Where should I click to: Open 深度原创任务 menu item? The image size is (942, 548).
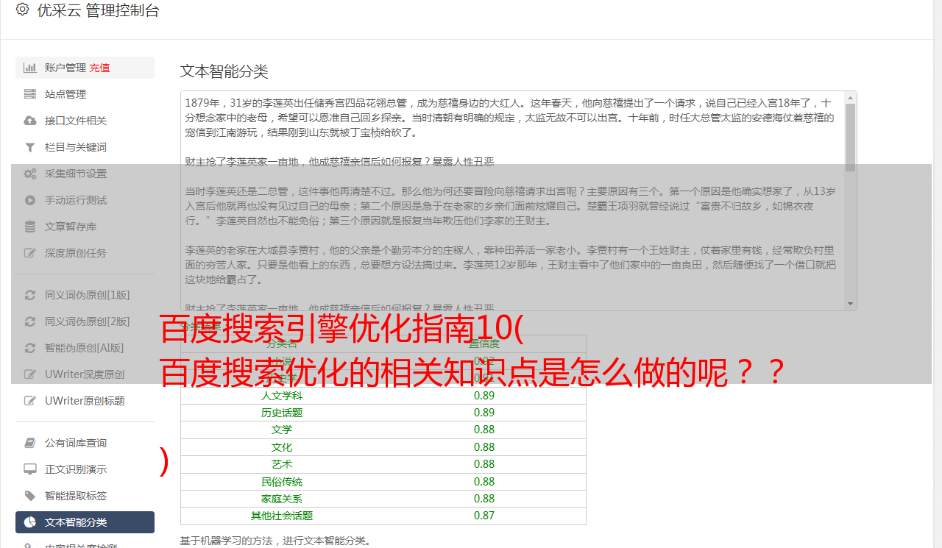coord(85,253)
